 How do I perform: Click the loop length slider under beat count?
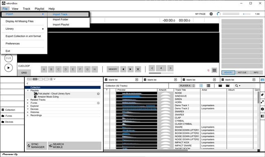coord(161,73)
